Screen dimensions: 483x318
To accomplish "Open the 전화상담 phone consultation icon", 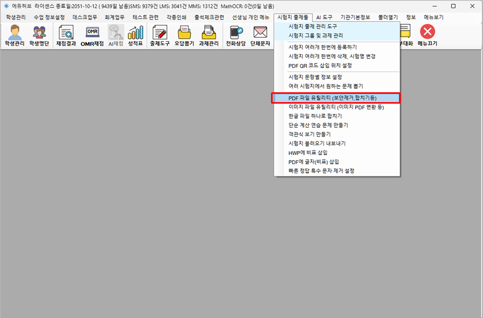I will pos(236,35).
